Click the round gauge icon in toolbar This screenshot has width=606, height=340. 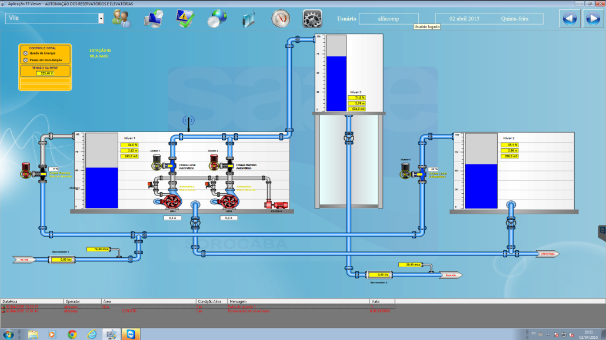(x=281, y=19)
